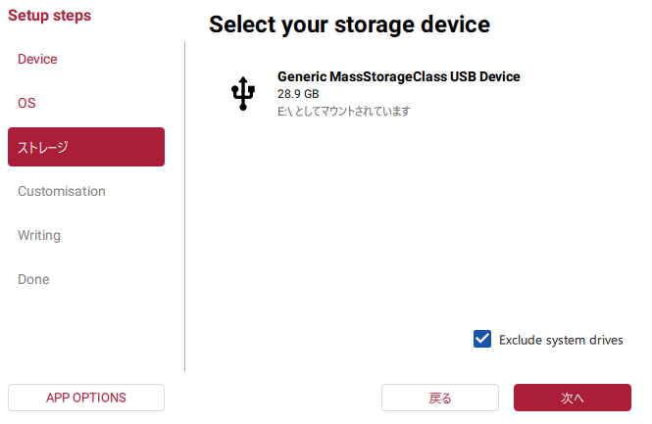
Task: Click the Exclude system drives label text
Action: (x=561, y=340)
